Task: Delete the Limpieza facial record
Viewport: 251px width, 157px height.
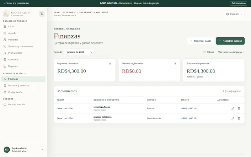Action: click(239, 108)
